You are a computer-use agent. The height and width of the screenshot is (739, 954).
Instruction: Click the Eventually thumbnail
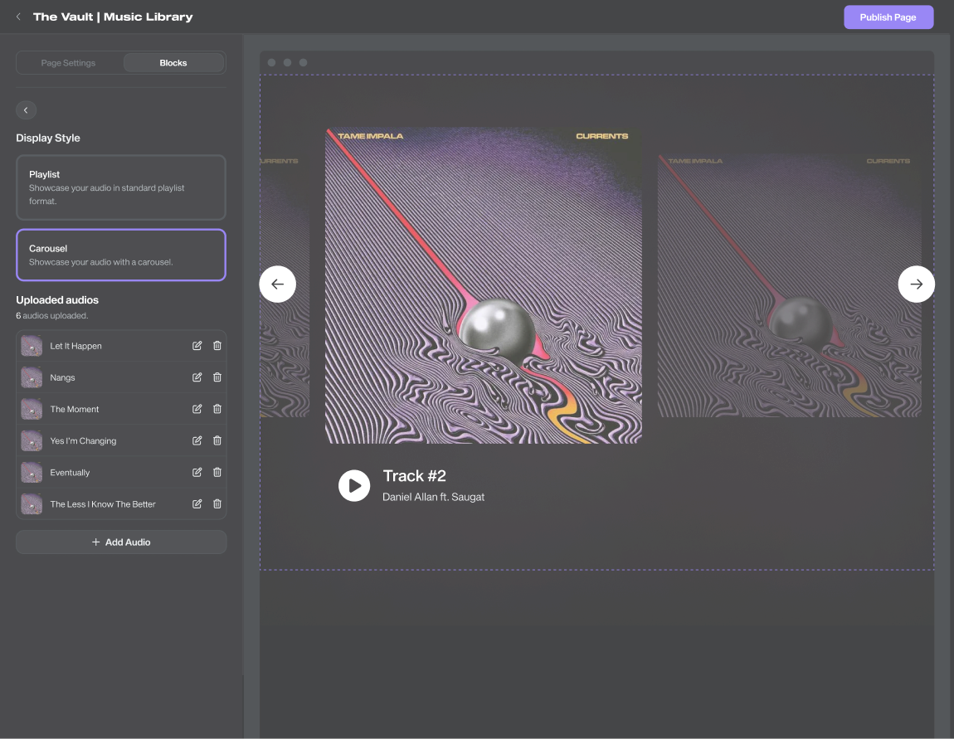32,472
